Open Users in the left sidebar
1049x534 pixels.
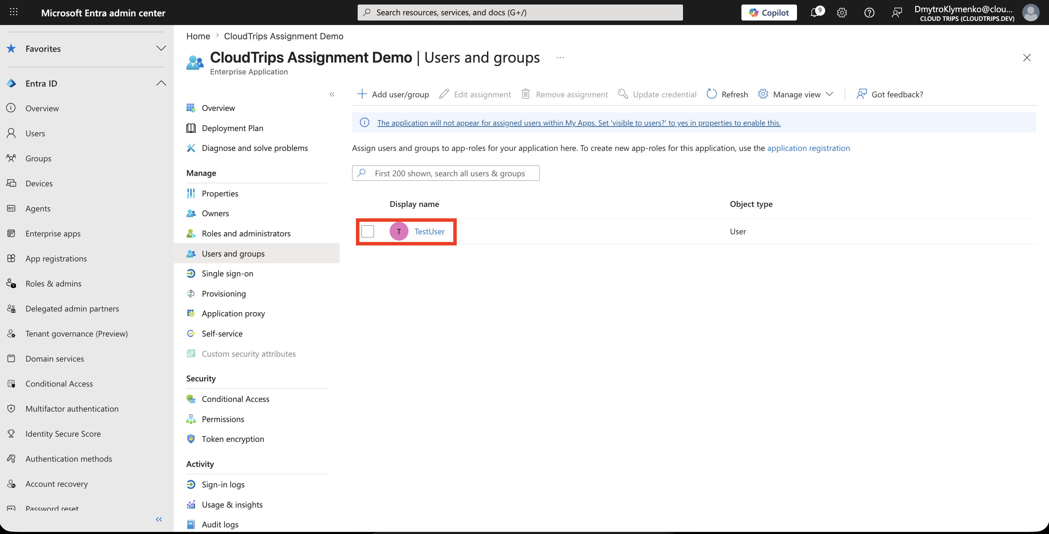click(x=35, y=133)
